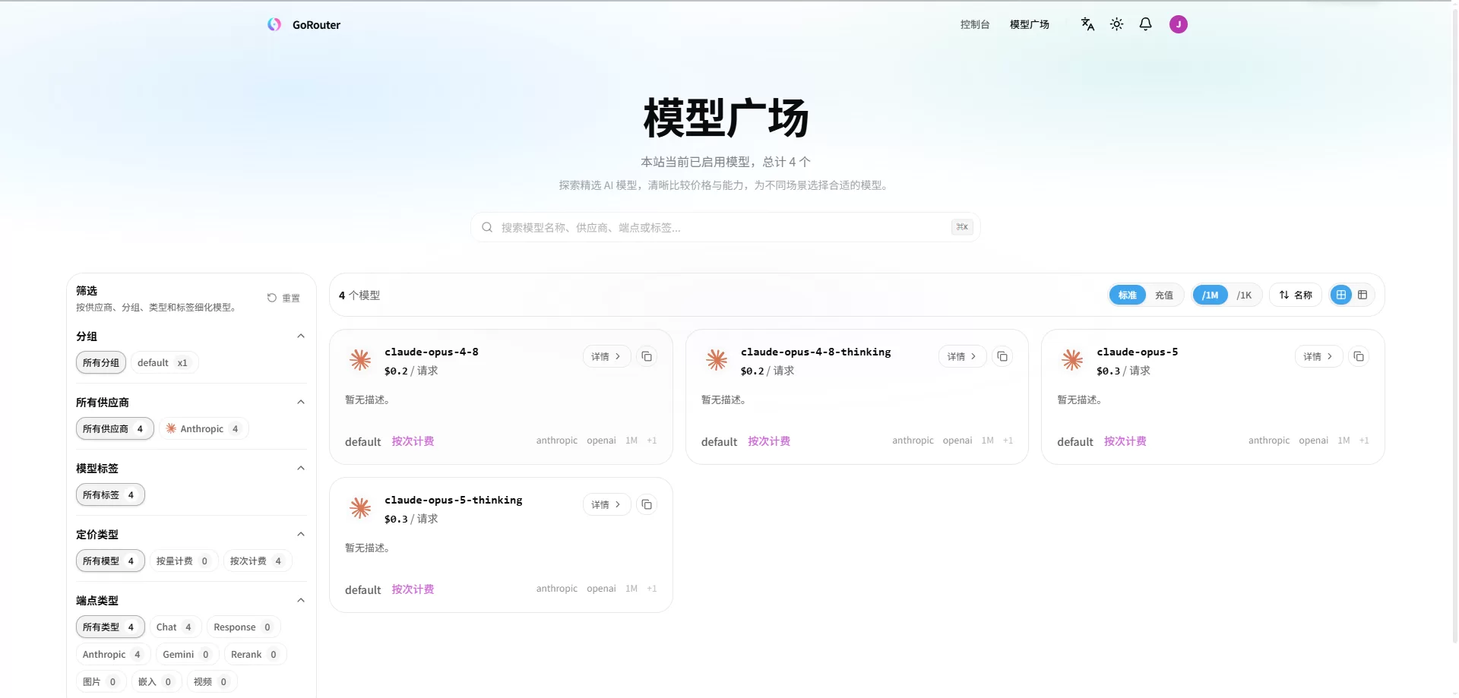This screenshot has width=1459, height=698.
Task: Filter providers by Anthropic chip
Action: (204, 428)
